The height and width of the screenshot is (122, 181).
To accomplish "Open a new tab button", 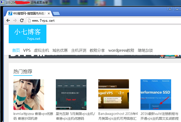I will tap(56, 14).
